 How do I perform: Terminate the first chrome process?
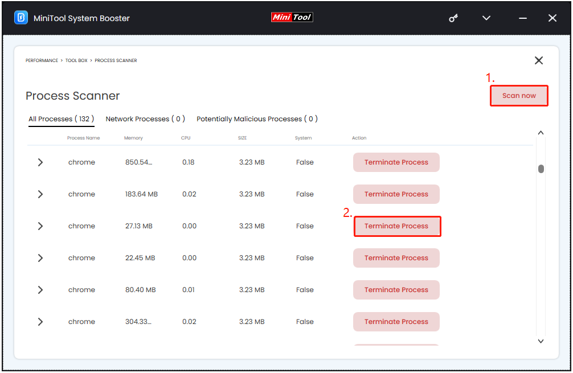(396, 162)
